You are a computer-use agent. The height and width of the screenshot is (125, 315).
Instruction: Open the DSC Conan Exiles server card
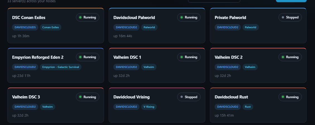pos(56,25)
